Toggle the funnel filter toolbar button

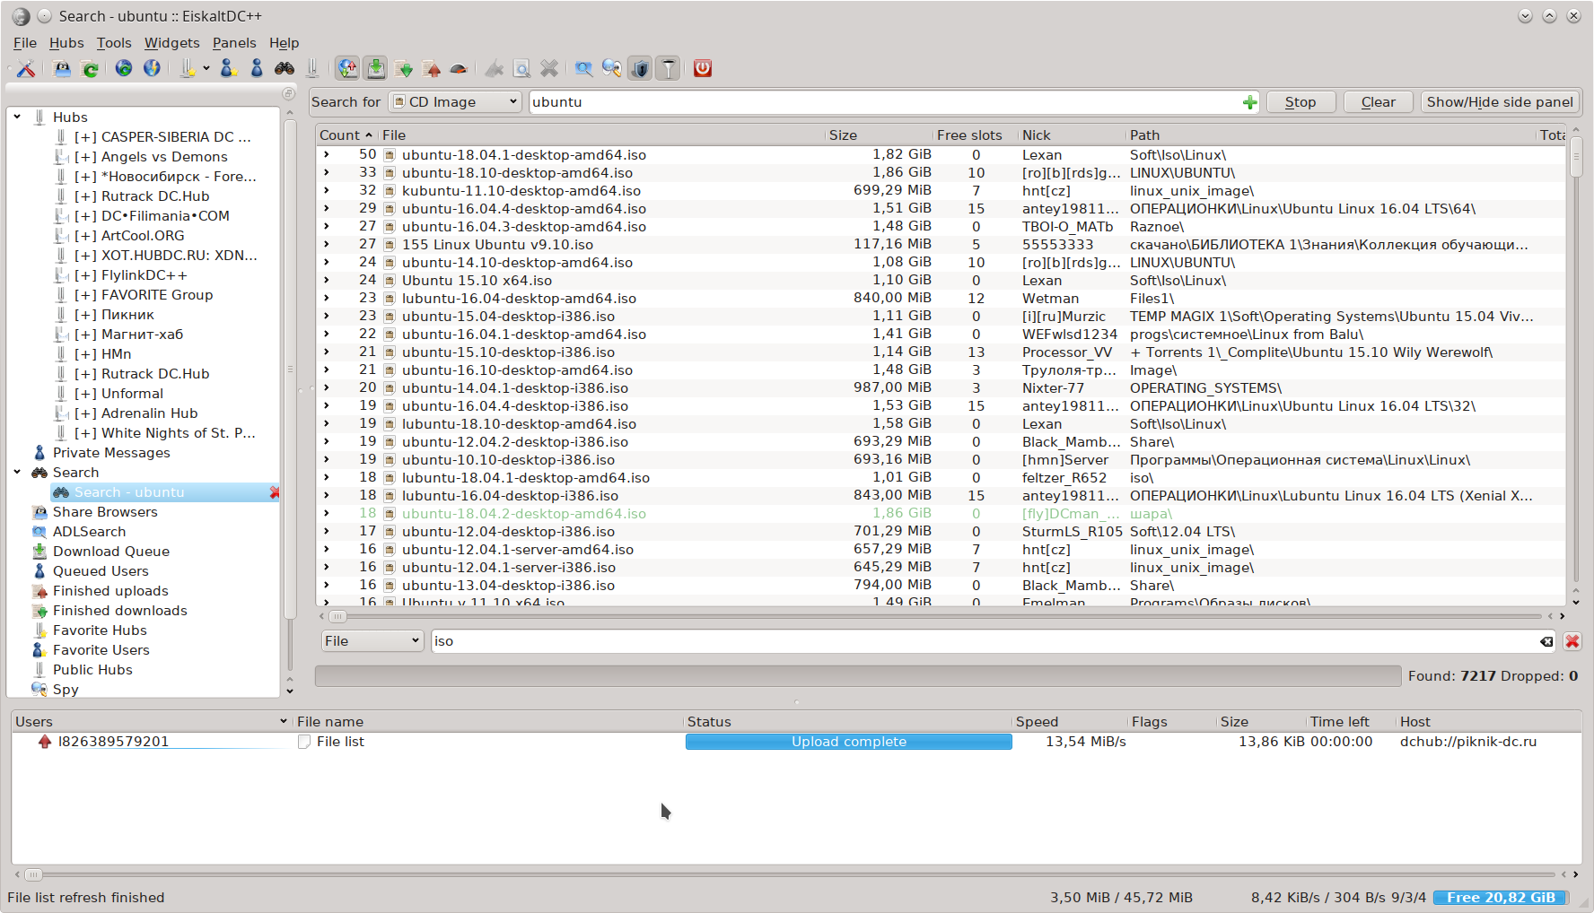(669, 68)
